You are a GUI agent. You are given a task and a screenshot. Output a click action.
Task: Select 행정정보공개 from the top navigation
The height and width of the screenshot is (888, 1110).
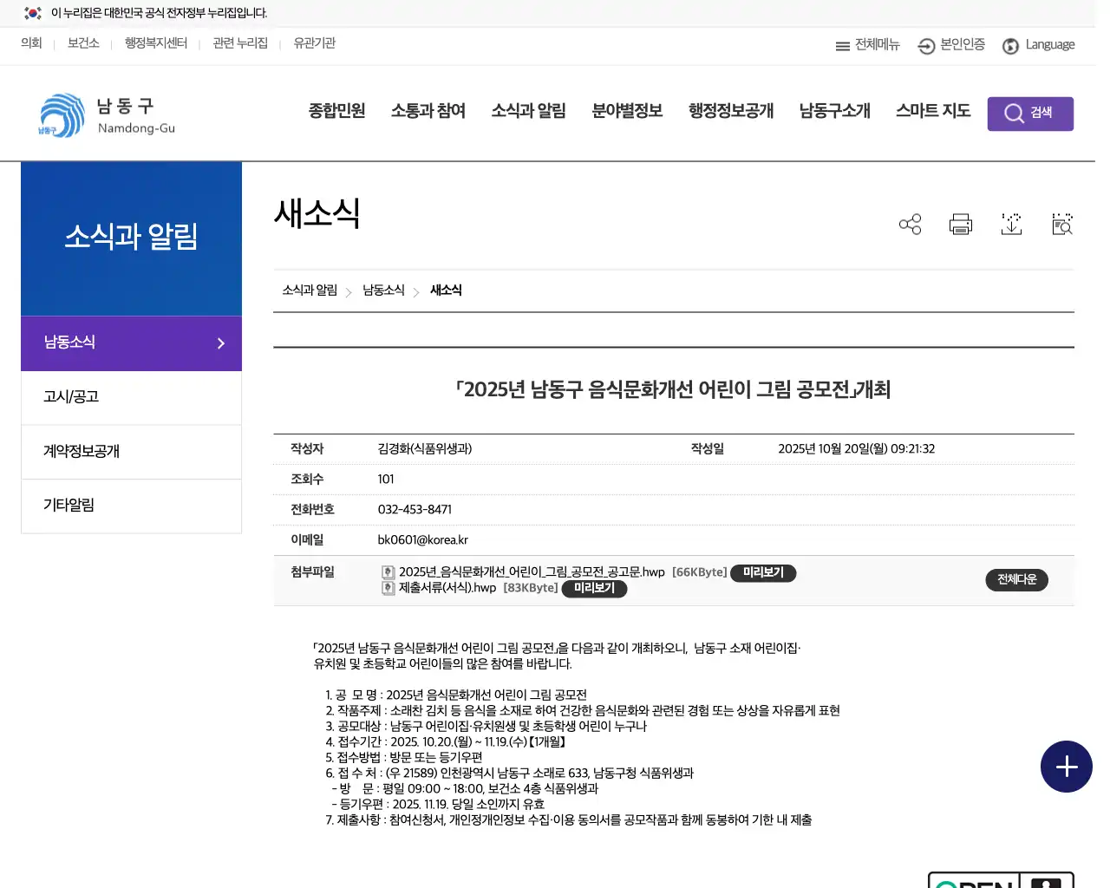click(729, 111)
